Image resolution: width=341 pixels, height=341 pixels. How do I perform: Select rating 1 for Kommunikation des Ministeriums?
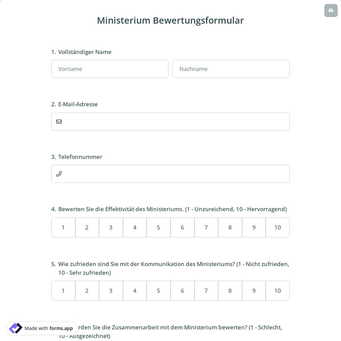[x=63, y=291]
